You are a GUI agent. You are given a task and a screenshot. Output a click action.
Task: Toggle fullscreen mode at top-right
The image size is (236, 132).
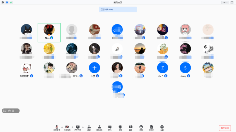[232, 2]
